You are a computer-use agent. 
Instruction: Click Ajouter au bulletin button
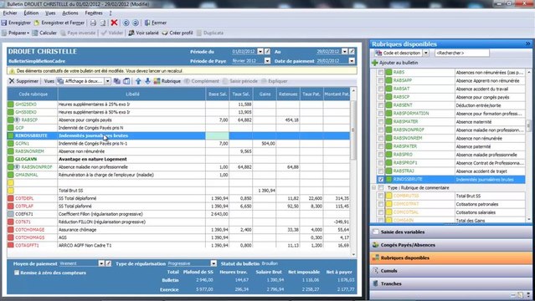click(x=395, y=63)
